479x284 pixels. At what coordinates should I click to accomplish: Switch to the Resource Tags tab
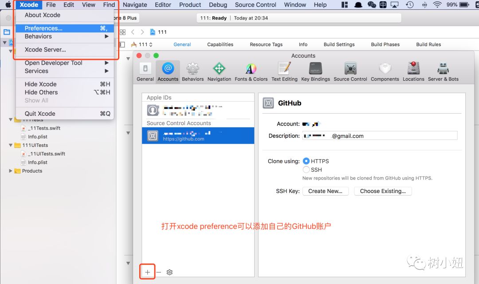click(x=266, y=44)
